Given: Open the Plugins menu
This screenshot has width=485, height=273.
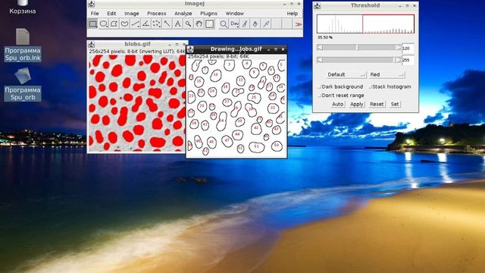Looking at the screenshot, I should point(209,14).
